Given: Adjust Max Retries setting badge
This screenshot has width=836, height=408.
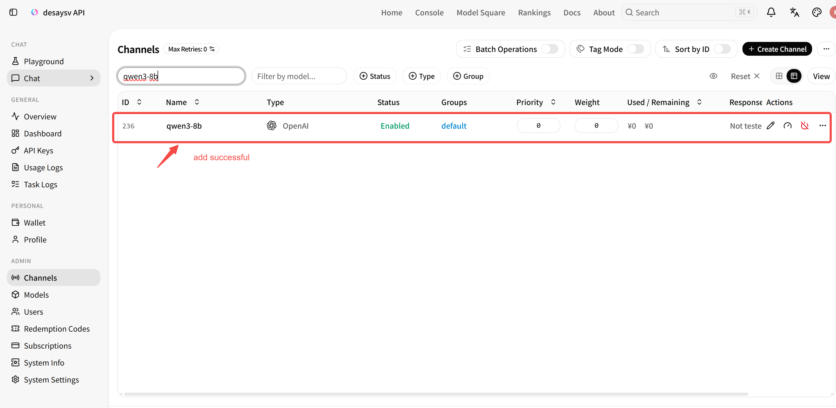Looking at the screenshot, I should coord(191,49).
